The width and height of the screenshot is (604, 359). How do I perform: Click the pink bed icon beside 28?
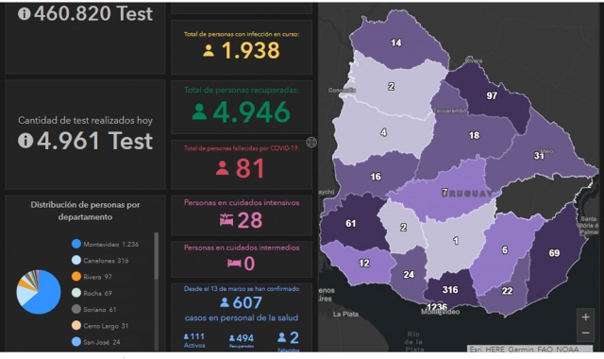click(226, 220)
